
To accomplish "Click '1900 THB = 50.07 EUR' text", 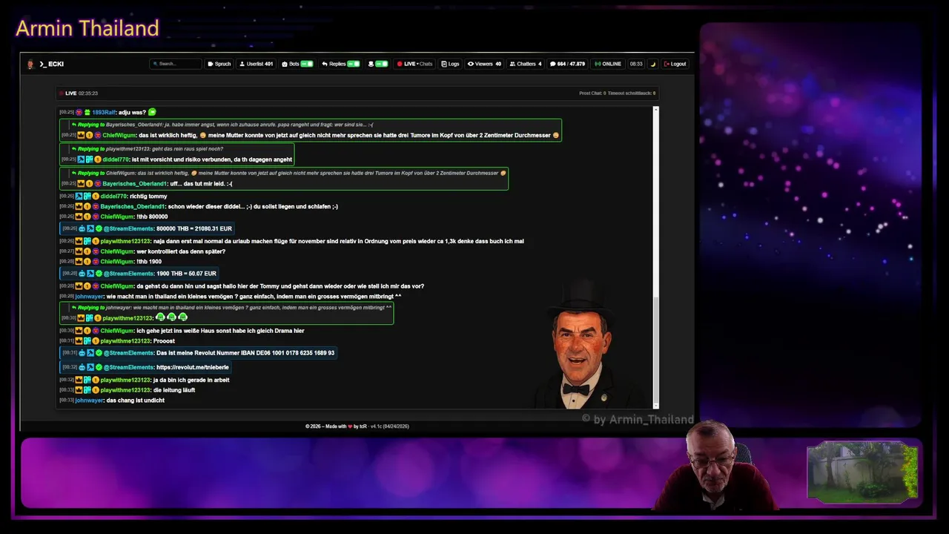I will tap(186, 274).
